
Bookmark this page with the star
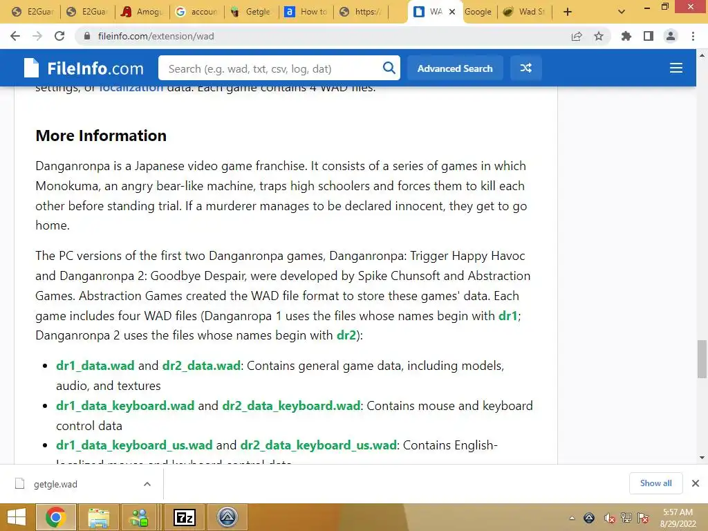[599, 36]
